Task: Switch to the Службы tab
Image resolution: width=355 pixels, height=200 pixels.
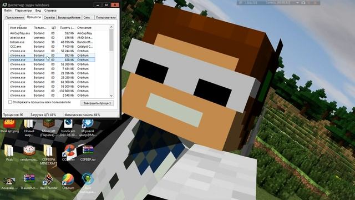Action: 49,17
